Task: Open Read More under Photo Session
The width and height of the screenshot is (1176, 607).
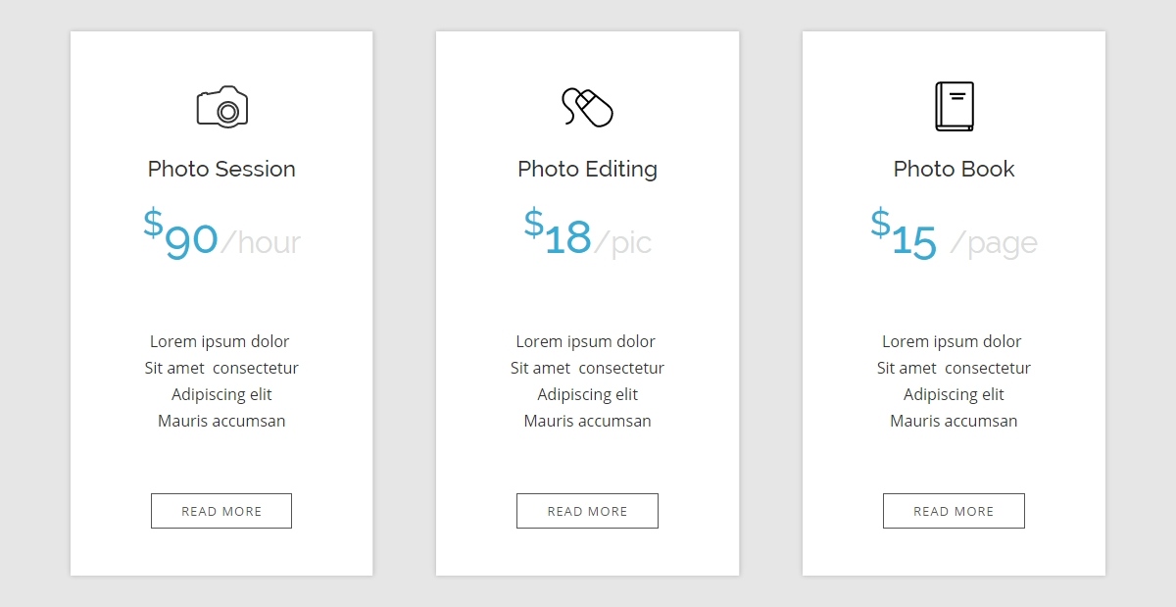Action: [x=221, y=511]
